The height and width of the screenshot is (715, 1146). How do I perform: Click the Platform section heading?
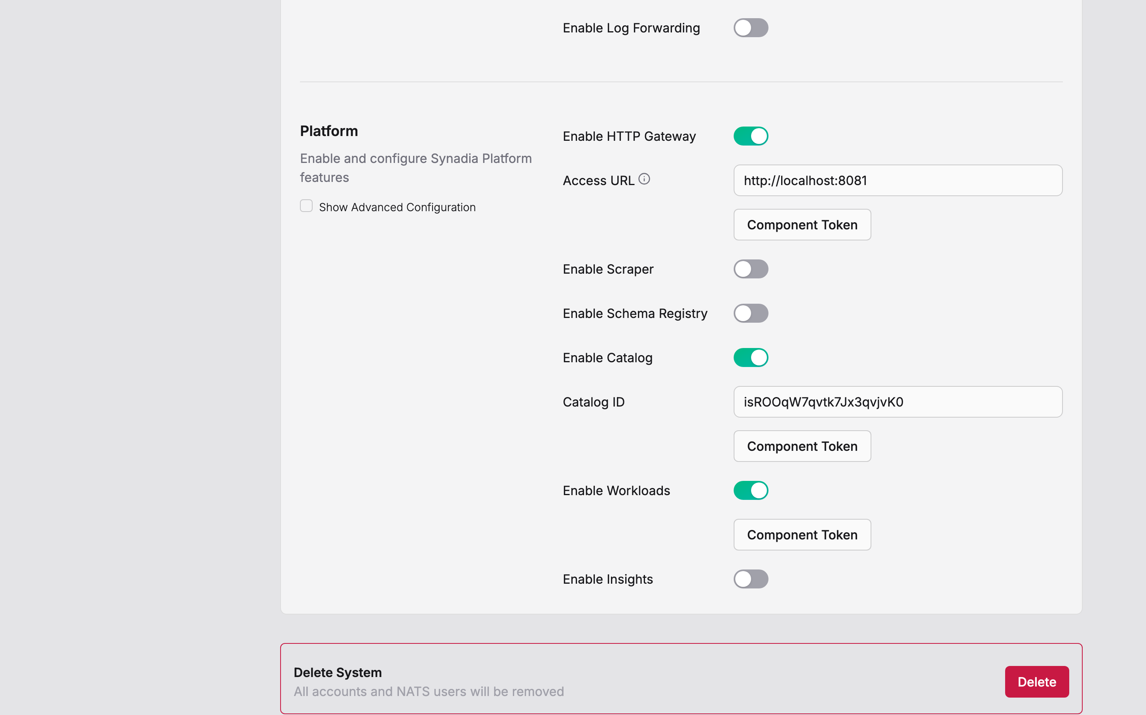329,131
